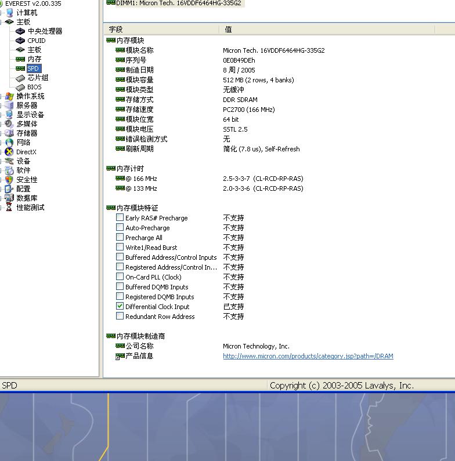The image size is (455, 461).
Task: Click the 设备 devices icon
Action: click(x=9, y=161)
